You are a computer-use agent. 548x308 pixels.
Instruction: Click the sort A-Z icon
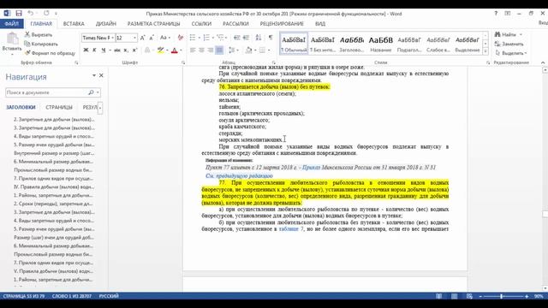pyautogui.click(x=259, y=38)
